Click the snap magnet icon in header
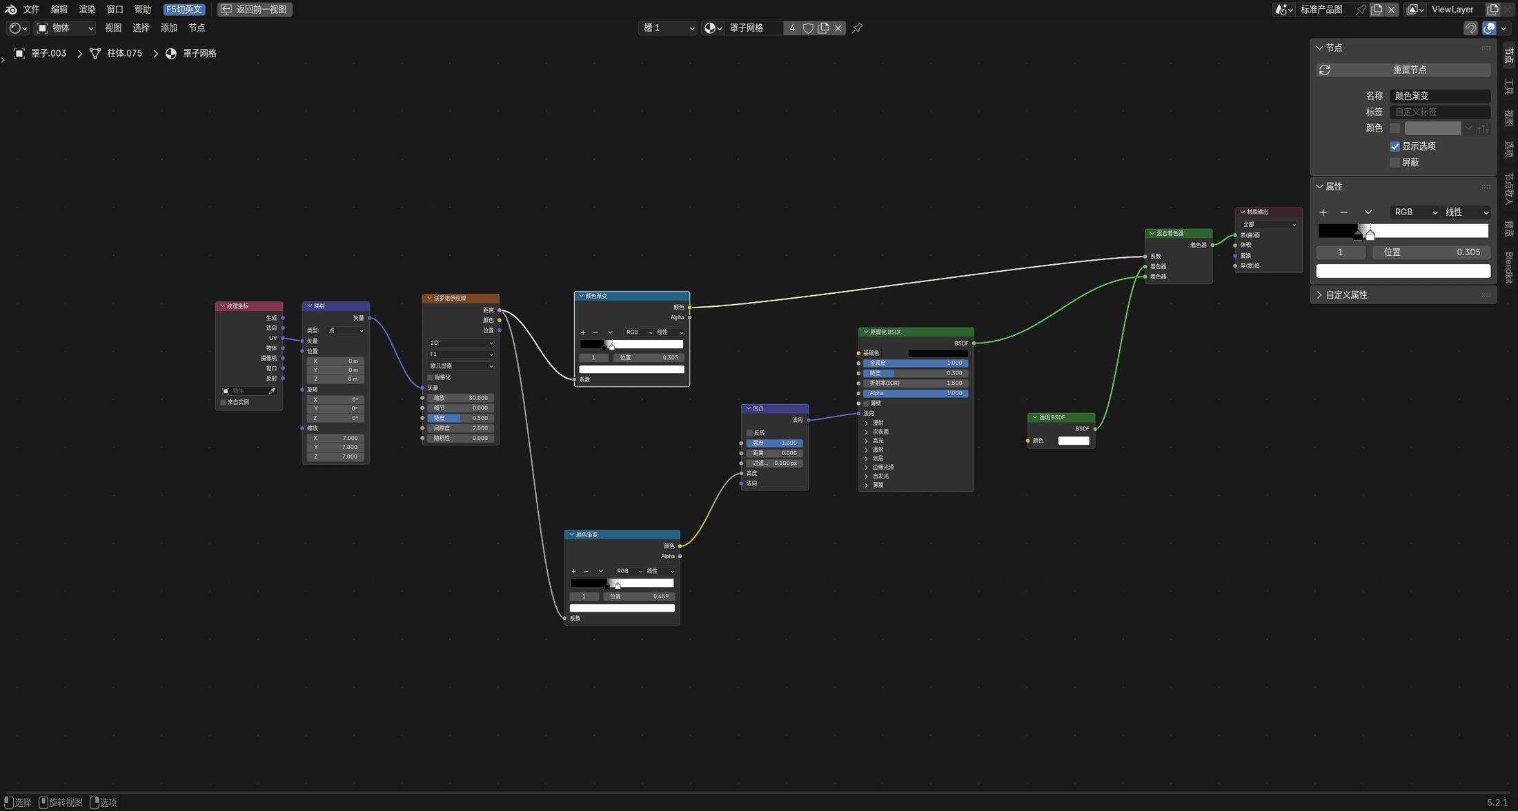The width and height of the screenshot is (1518, 811). pyautogui.click(x=1470, y=28)
